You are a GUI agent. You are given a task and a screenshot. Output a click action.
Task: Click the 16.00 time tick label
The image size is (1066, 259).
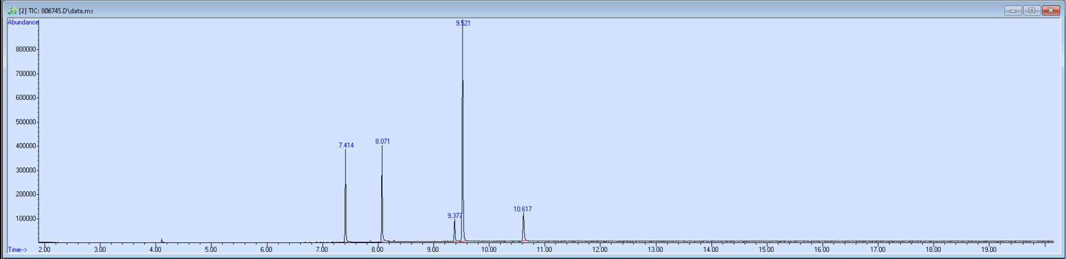click(x=822, y=249)
